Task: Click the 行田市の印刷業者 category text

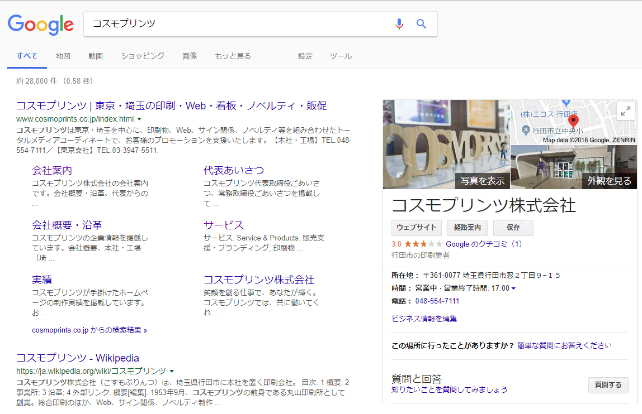Action: click(x=421, y=256)
